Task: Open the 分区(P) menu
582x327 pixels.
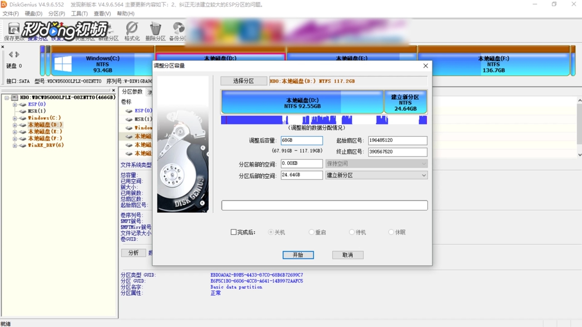Action: tap(56, 13)
